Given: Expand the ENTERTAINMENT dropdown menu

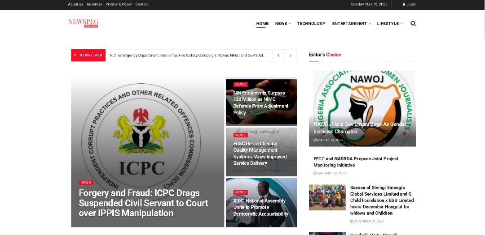Looking at the screenshot, I should tap(351, 23).
